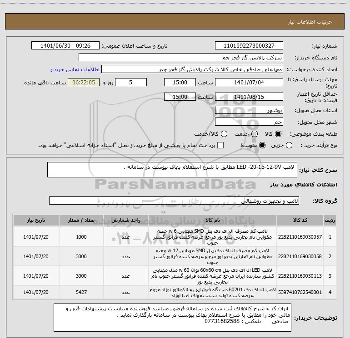This screenshot has width=350, height=338.
Task: Click the need number field 1101092273000327
Action: coord(249,46)
